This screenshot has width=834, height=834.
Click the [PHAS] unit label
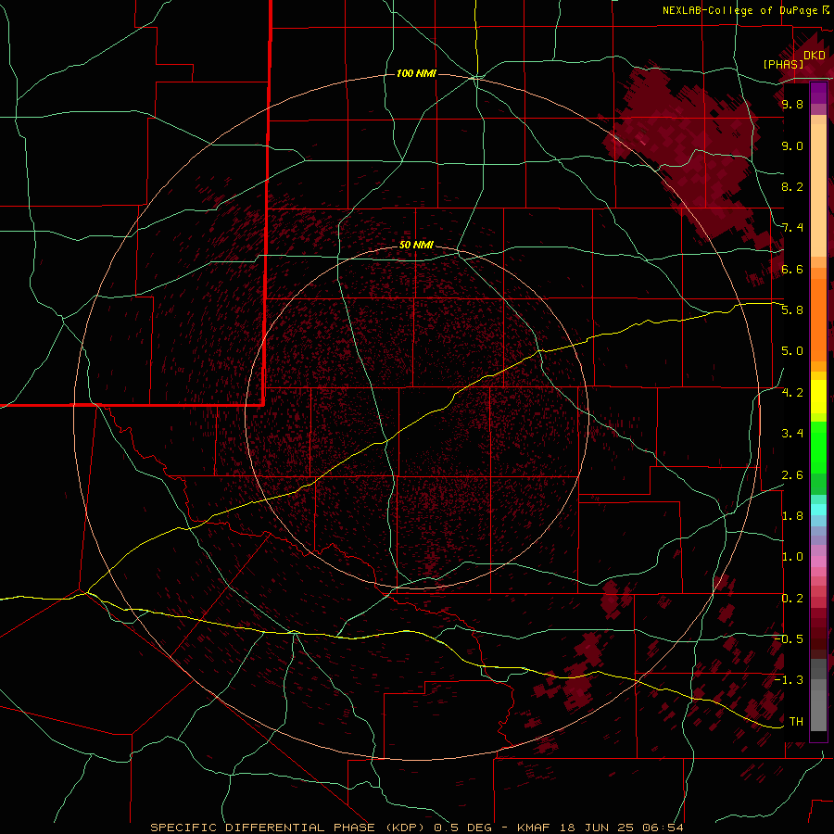pyautogui.click(x=783, y=64)
